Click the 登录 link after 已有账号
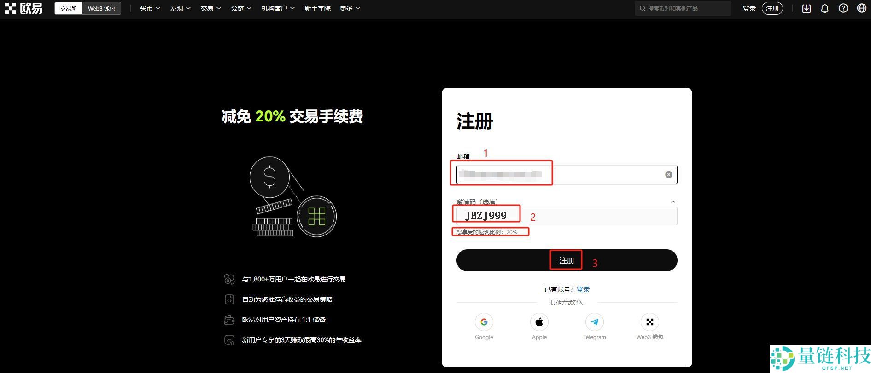 583,289
